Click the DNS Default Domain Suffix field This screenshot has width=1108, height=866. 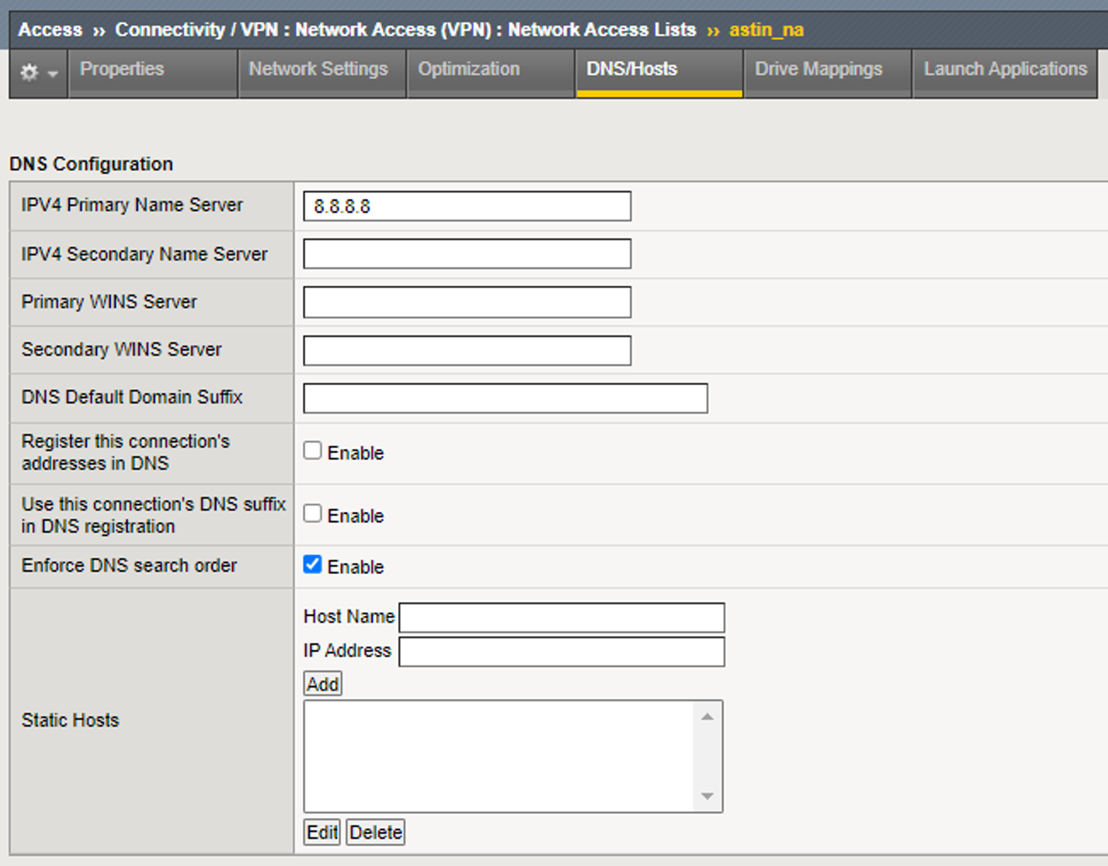click(x=505, y=398)
